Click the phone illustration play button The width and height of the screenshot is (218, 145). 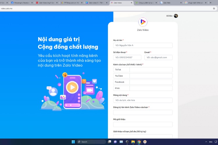pos(72,87)
